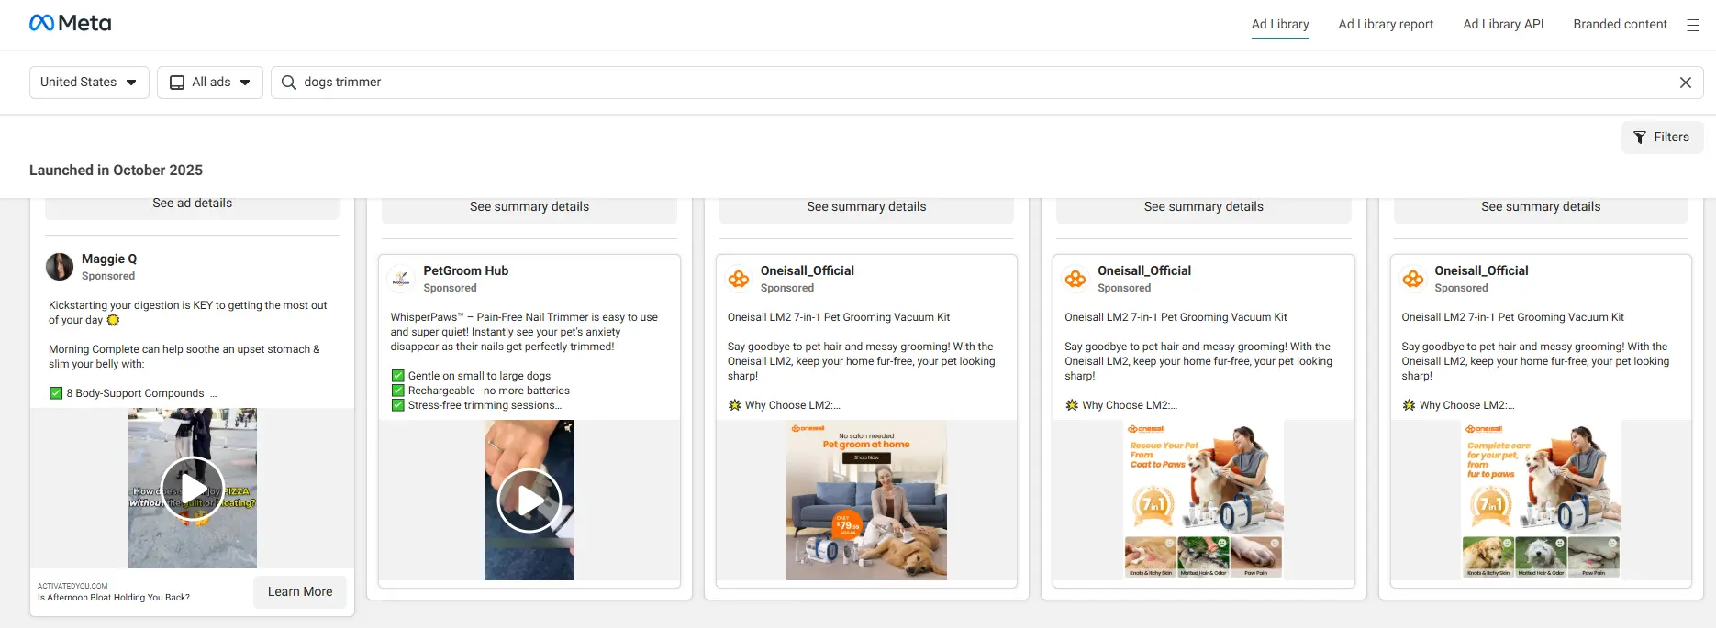Open the Rescue Your Pet ad image

click(x=1203, y=501)
